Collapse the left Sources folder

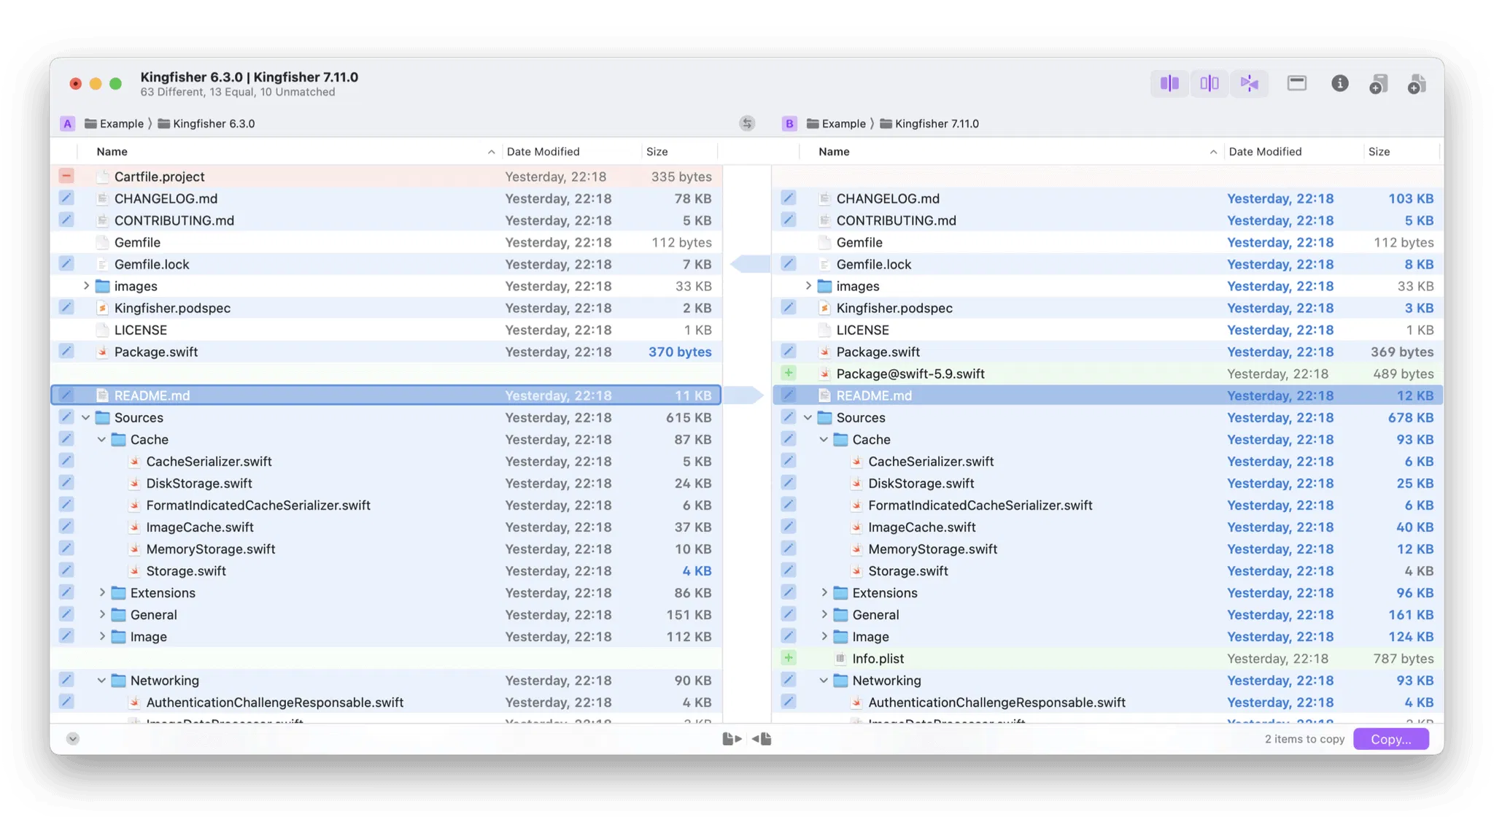coord(86,417)
